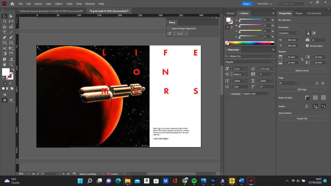Viewport: 331px width, 186px height.
Task: Open the File menu
Action: point(21,4)
